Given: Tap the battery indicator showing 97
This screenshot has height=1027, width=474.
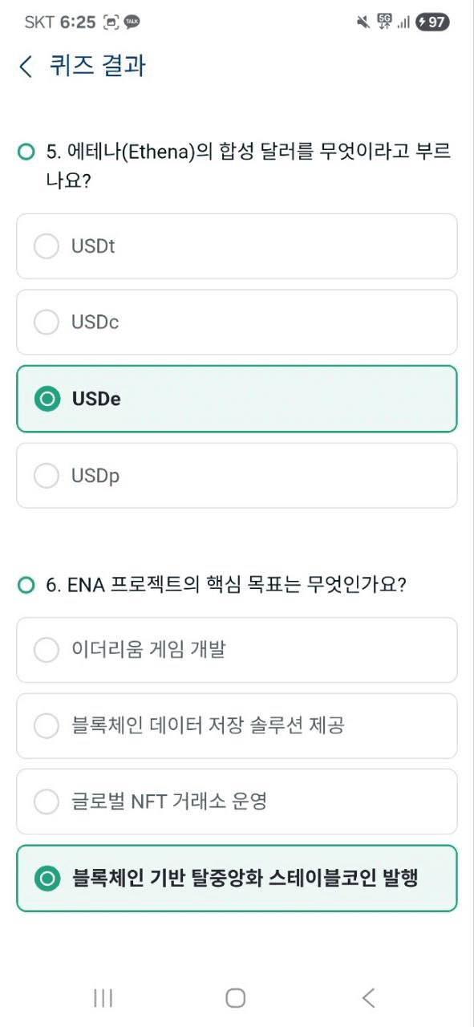Looking at the screenshot, I should (432, 22).
